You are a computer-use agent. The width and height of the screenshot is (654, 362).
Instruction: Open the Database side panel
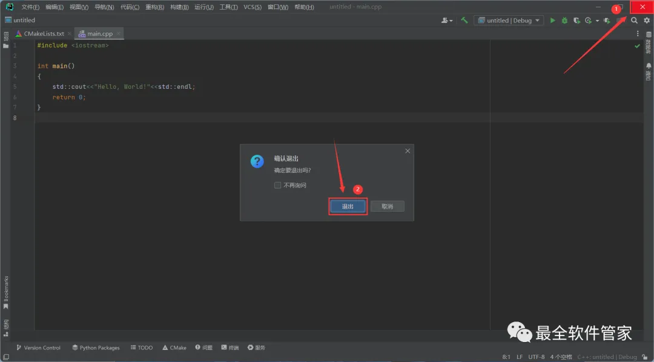click(x=649, y=42)
